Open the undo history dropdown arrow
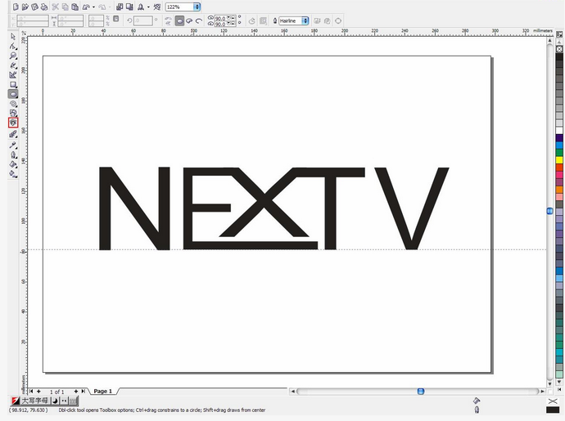 (x=93, y=7)
